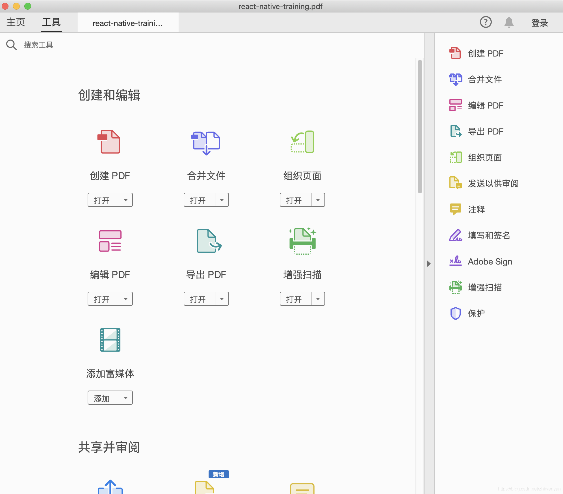Click 打开 under 创建 PDF
563x494 pixels.
click(x=103, y=200)
